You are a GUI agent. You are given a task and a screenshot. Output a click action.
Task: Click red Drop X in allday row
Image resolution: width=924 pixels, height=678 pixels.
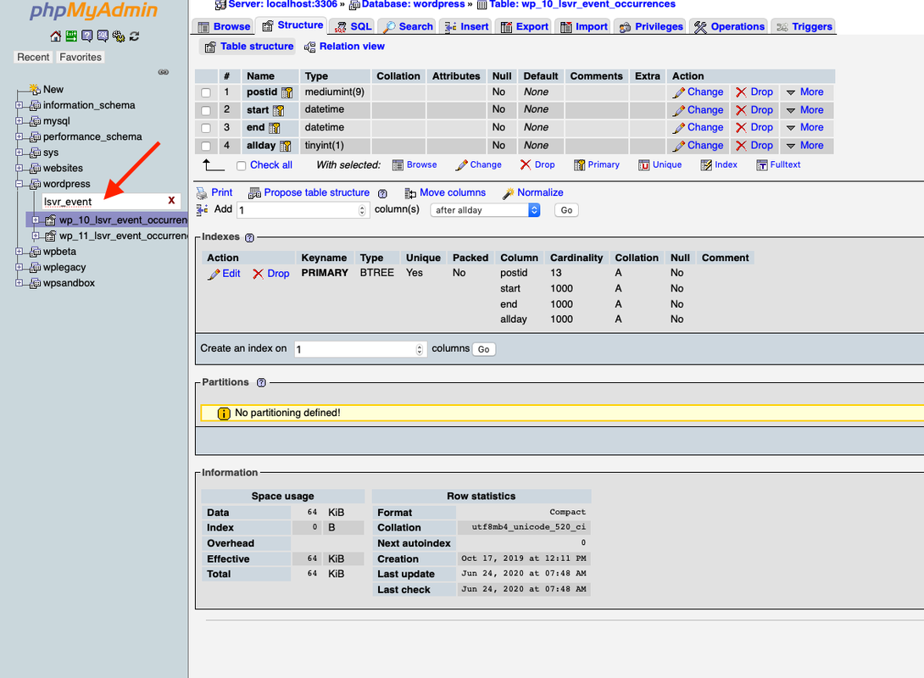tap(741, 146)
